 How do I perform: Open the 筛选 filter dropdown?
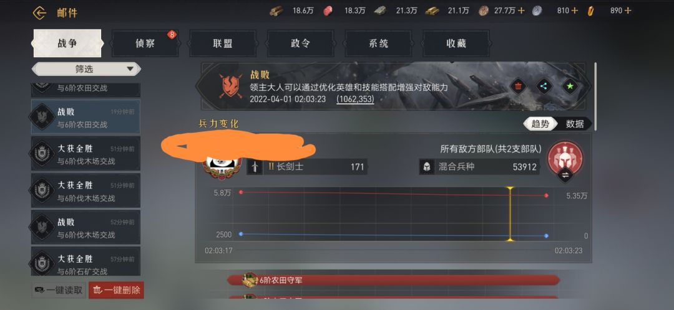point(86,69)
